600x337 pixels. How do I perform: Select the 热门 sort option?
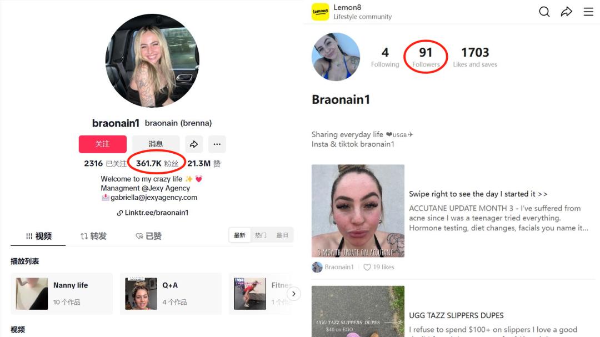[x=261, y=235]
